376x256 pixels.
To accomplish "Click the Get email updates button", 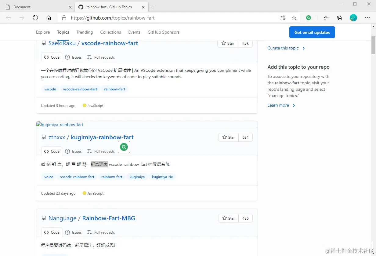I will tap(312, 32).
